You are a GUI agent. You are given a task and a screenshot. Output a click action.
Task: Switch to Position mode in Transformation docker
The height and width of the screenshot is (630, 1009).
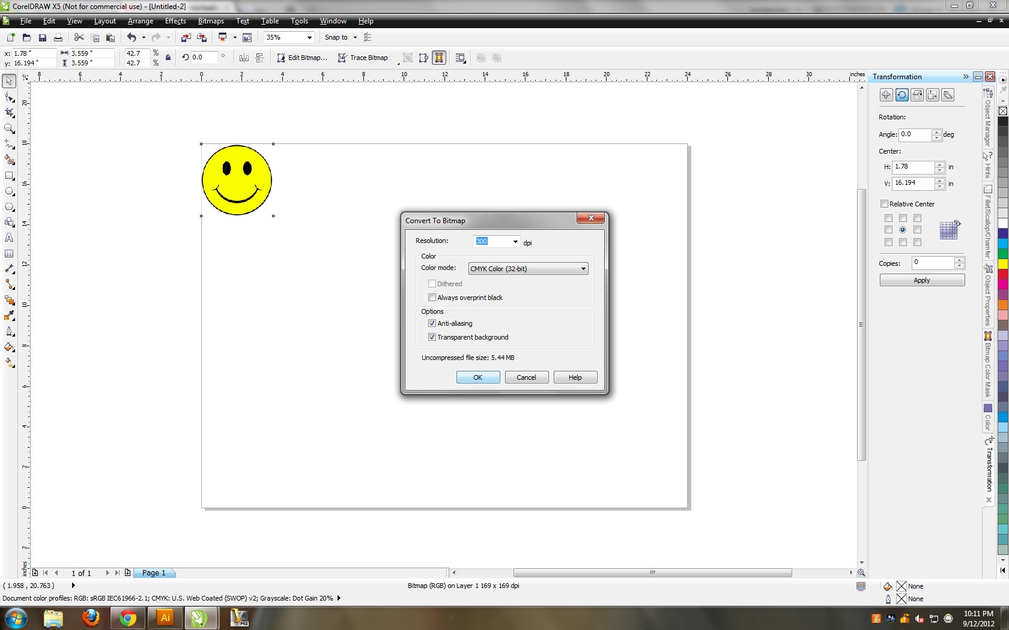click(x=886, y=95)
